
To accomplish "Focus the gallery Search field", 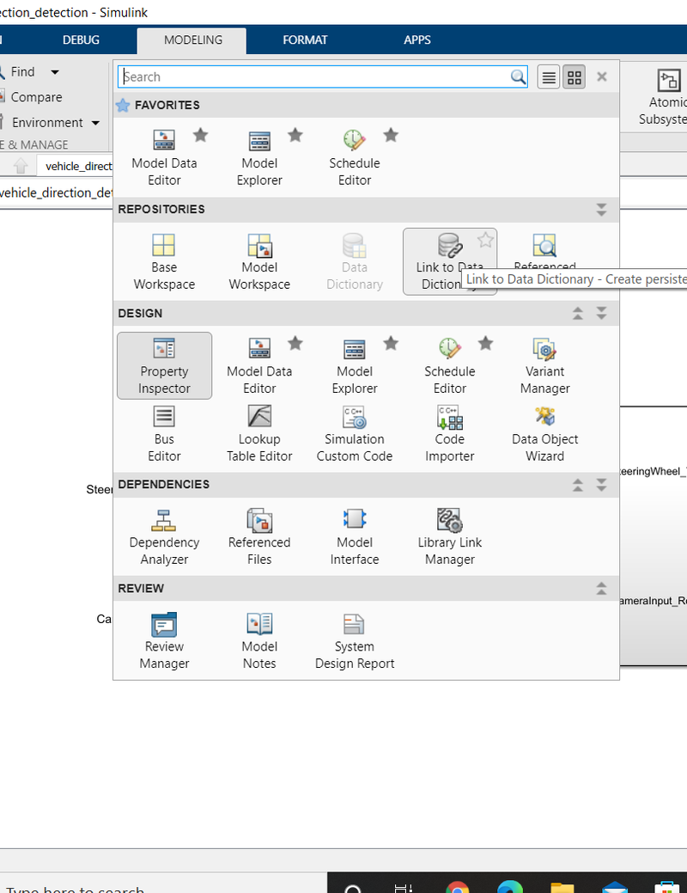I will click(x=323, y=76).
